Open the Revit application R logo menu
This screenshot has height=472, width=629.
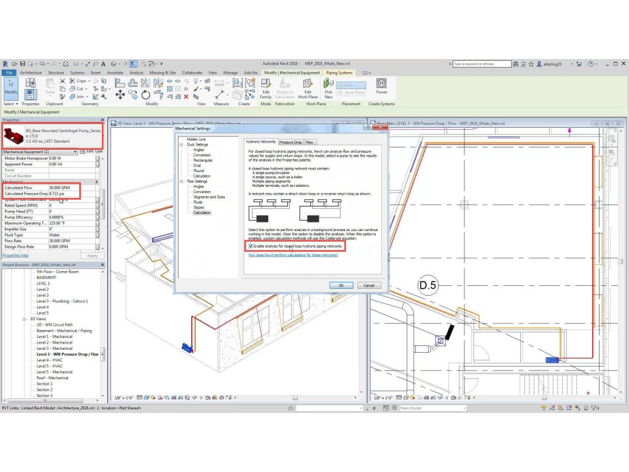click(5, 64)
